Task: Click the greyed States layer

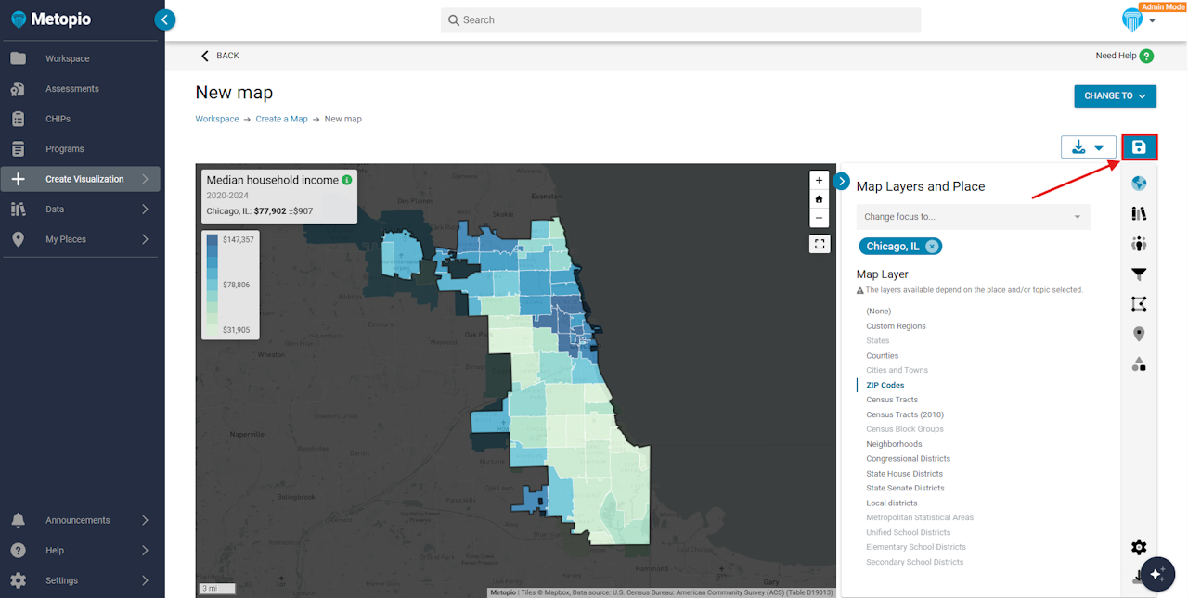Action: (x=877, y=341)
